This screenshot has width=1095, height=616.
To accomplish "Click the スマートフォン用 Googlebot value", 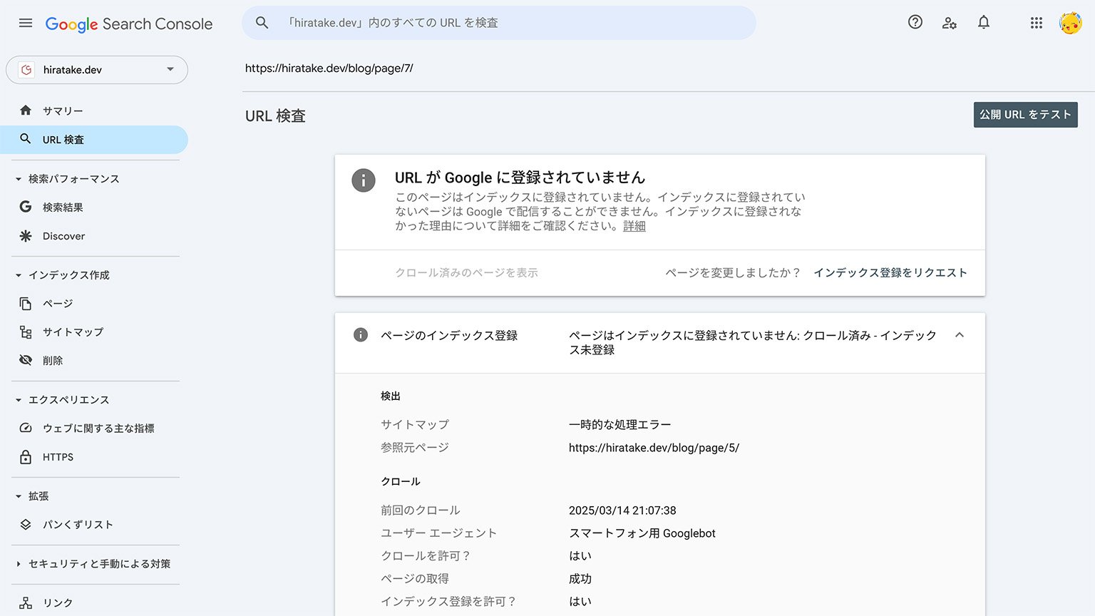I will [642, 533].
